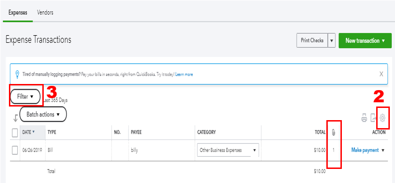
Task: Open the Learn more link
Action: tap(184, 75)
